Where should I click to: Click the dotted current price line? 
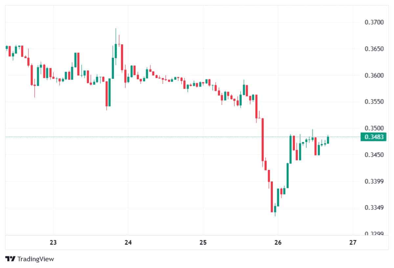pyautogui.click(x=164, y=137)
